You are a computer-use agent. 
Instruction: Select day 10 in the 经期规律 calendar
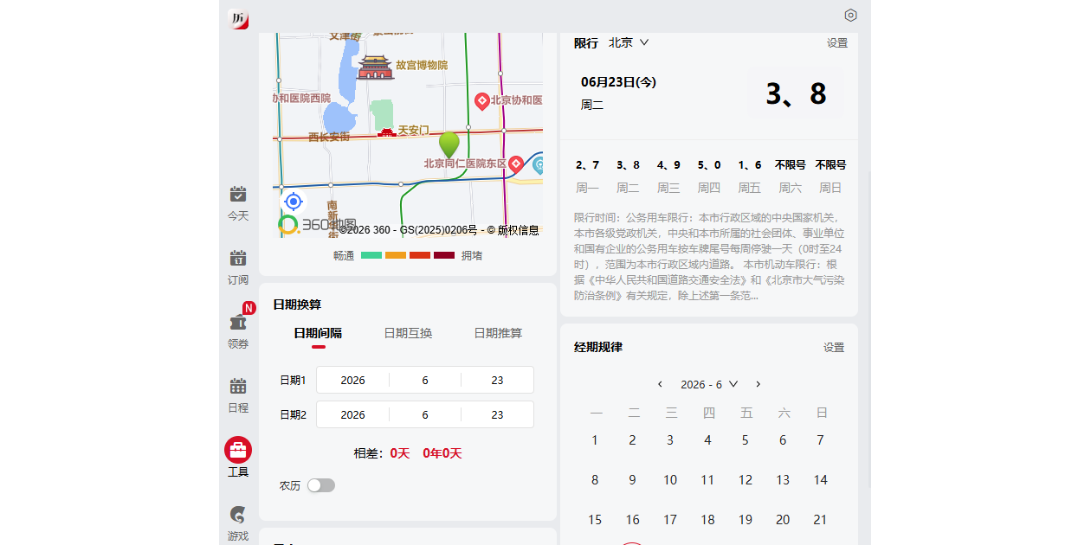[x=670, y=480]
